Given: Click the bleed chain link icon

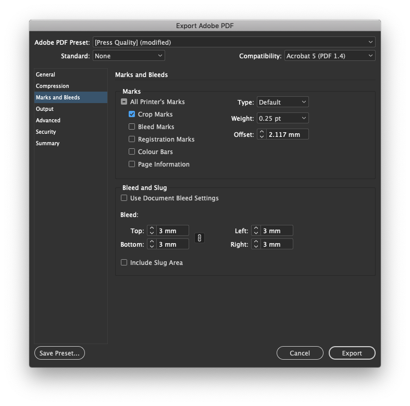Looking at the screenshot, I should [199, 238].
